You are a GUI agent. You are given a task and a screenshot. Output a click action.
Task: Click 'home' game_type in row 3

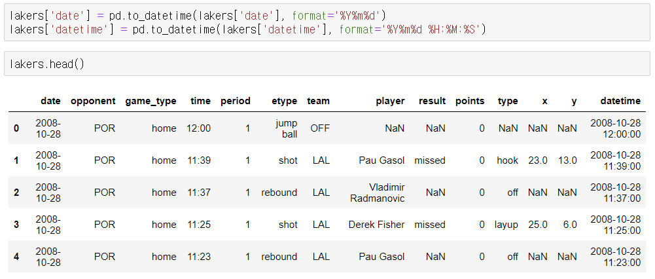click(x=164, y=225)
